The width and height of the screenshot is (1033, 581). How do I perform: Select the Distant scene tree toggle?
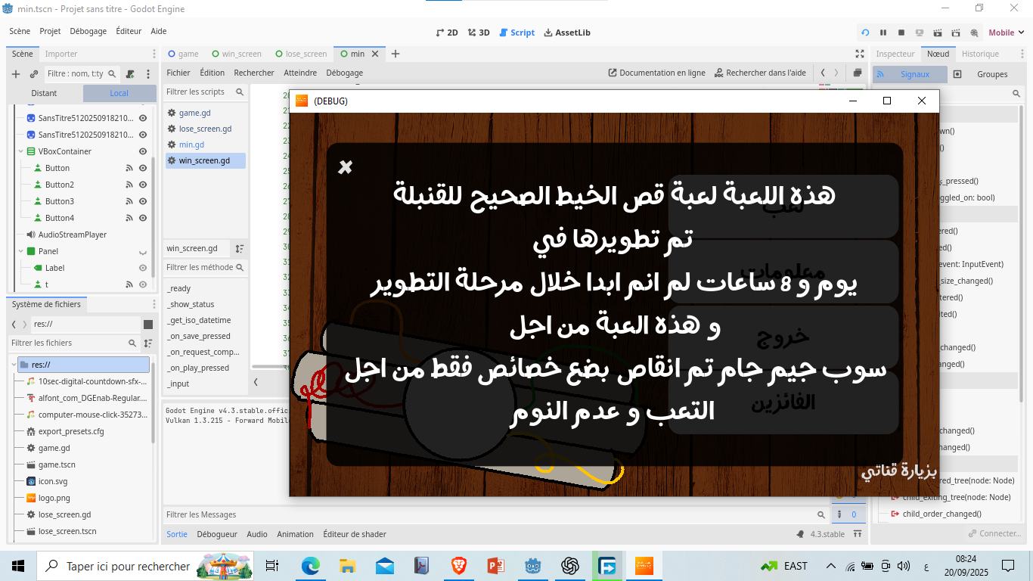tap(45, 93)
